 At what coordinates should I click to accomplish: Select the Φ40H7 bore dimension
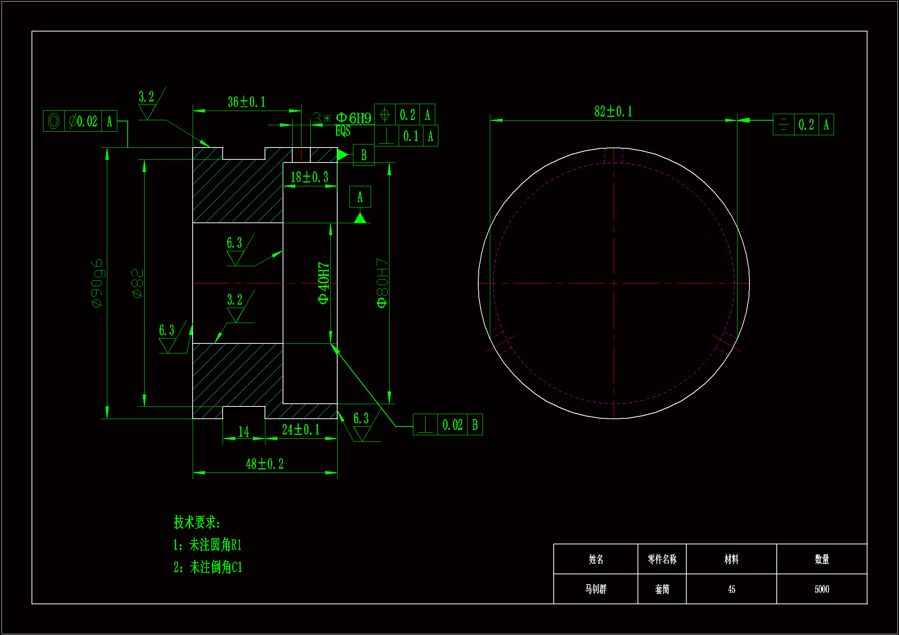click(323, 283)
